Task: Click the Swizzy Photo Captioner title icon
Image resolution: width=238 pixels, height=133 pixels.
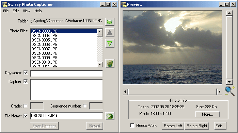Action: (5, 4)
